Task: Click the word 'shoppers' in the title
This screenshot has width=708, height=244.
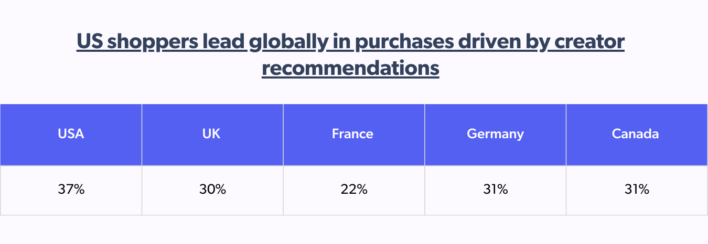Action: click(152, 42)
